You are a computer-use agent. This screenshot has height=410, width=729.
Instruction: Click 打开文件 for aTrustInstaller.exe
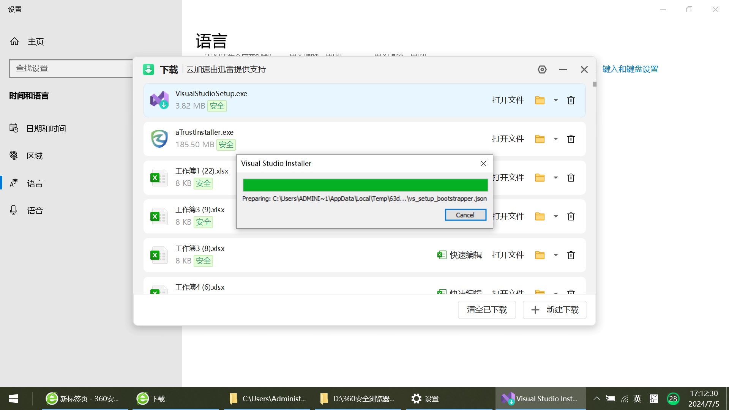[x=508, y=139]
